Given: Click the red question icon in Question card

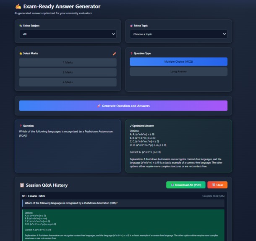Looking at the screenshot, I should point(21,126).
